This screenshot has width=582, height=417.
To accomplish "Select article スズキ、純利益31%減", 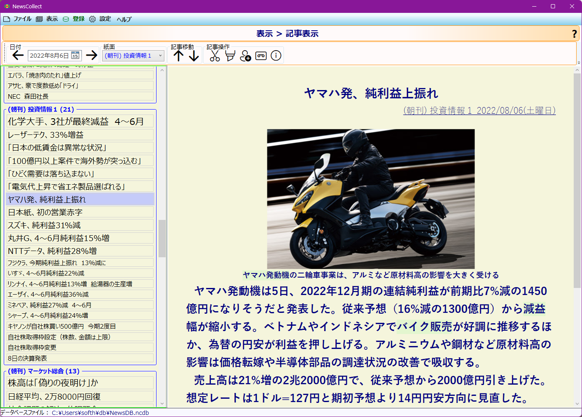I will point(80,225).
